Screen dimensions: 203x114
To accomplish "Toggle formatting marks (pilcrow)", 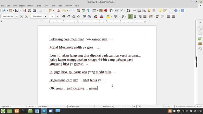I will point(88,10).
